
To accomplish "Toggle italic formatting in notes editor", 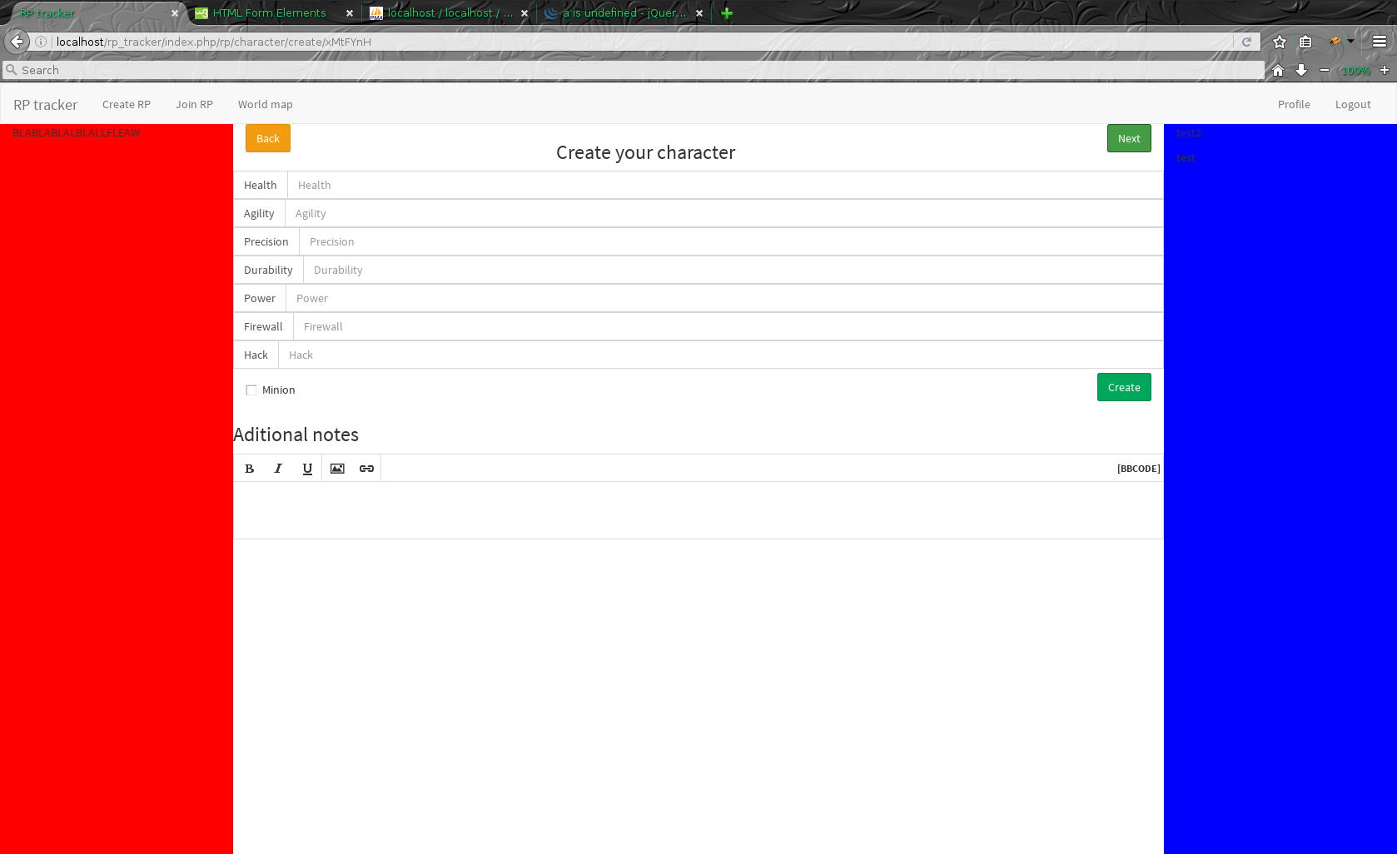I will click(x=278, y=469).
